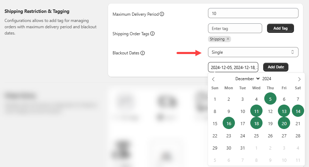
Task: Remove the Shipping tag using its X
Action: (228, 39)
